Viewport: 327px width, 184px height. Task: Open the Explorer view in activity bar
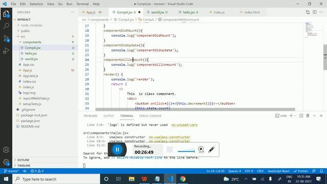coord(6,14)
